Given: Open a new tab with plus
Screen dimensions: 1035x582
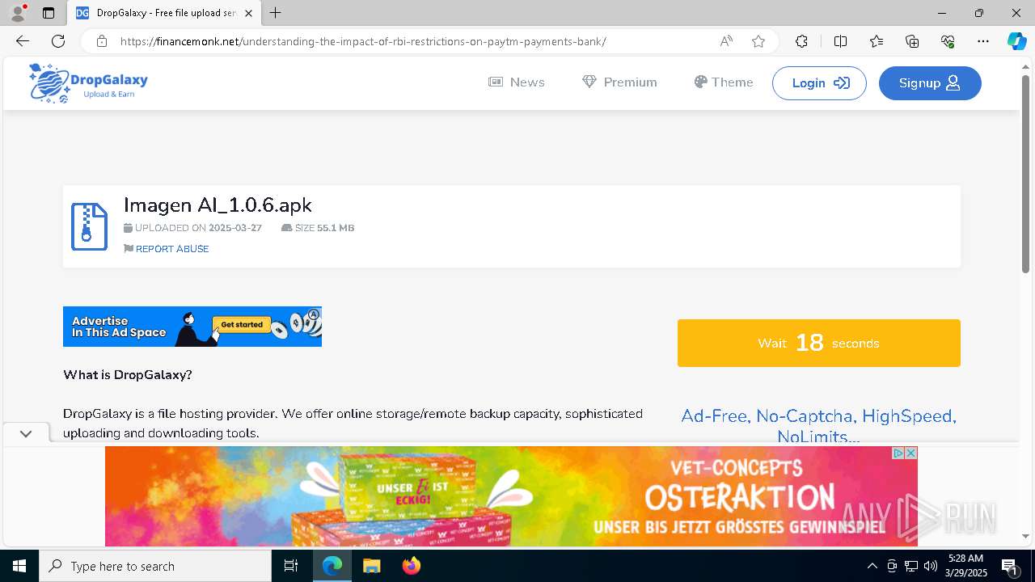Looking at the screenshot, I should (276, 13).
